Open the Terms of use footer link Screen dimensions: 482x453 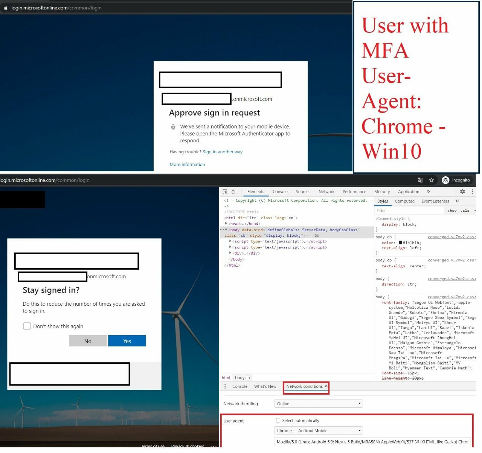[x=153, y=446]
